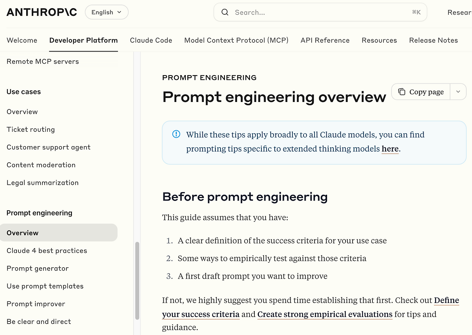
Task: Go to the Welcome tab
Action: 22,40
